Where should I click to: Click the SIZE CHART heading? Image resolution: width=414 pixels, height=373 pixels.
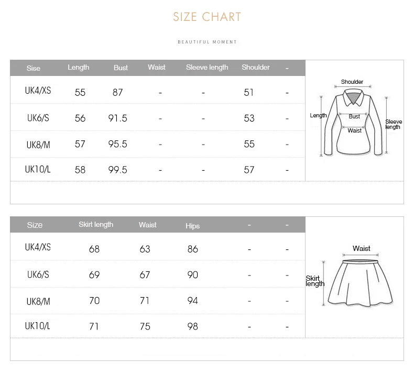pyautogui.click(x=207, y=17)
